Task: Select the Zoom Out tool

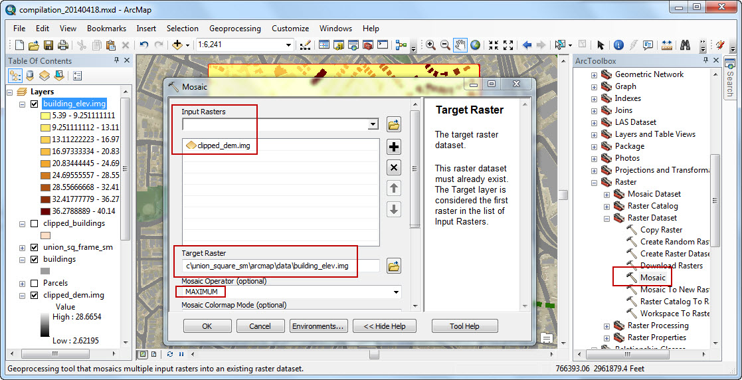Action: click(x=445, y=45)
